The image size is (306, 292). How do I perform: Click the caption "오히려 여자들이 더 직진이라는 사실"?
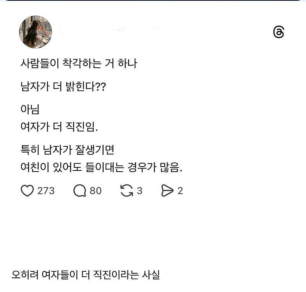[86, 274]
